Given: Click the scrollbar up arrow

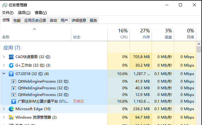Looking at the screenshot, I should click(199, 44).
